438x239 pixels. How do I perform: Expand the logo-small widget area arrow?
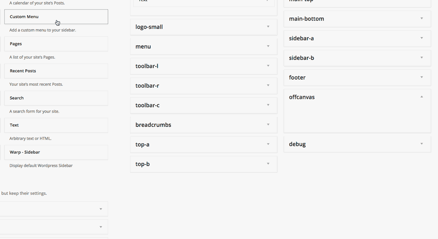coord(268,27)
